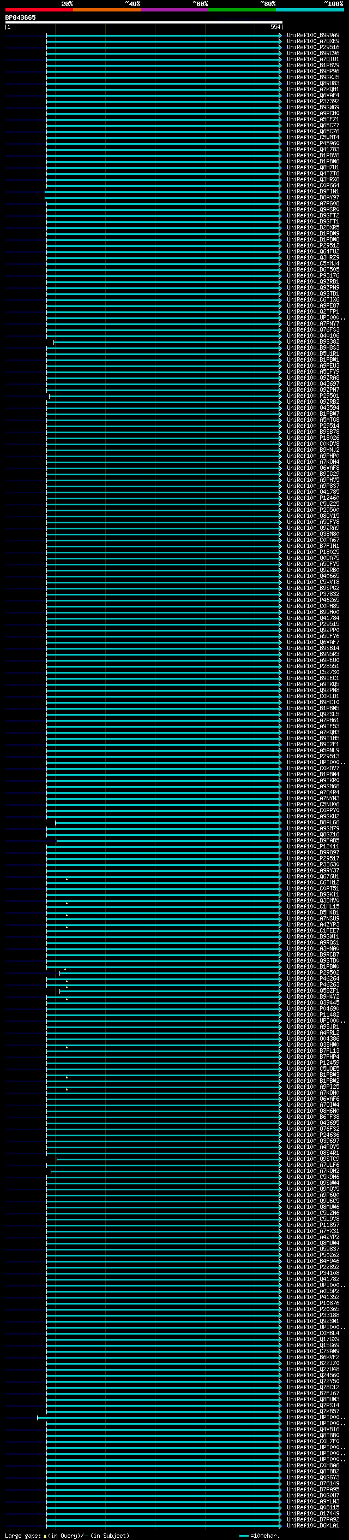Open UniRef100_Q8GZ16 entry

click(x=313, y=834)
